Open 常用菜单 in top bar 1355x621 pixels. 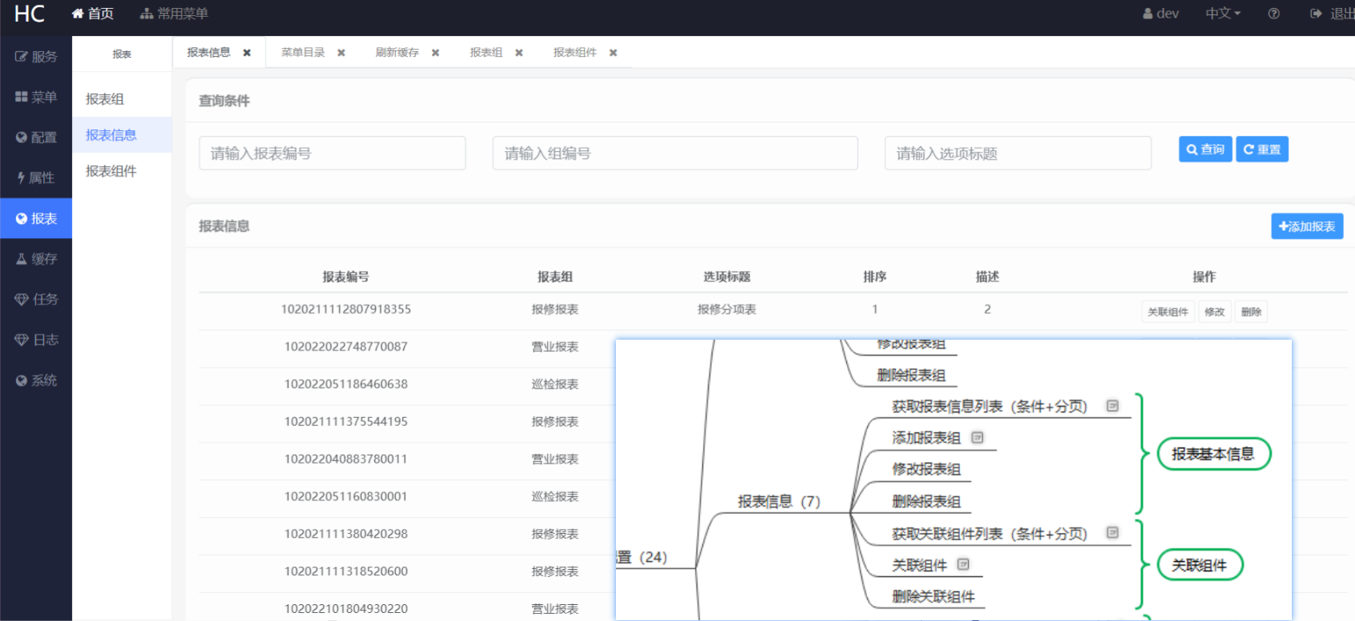(174, 14)
